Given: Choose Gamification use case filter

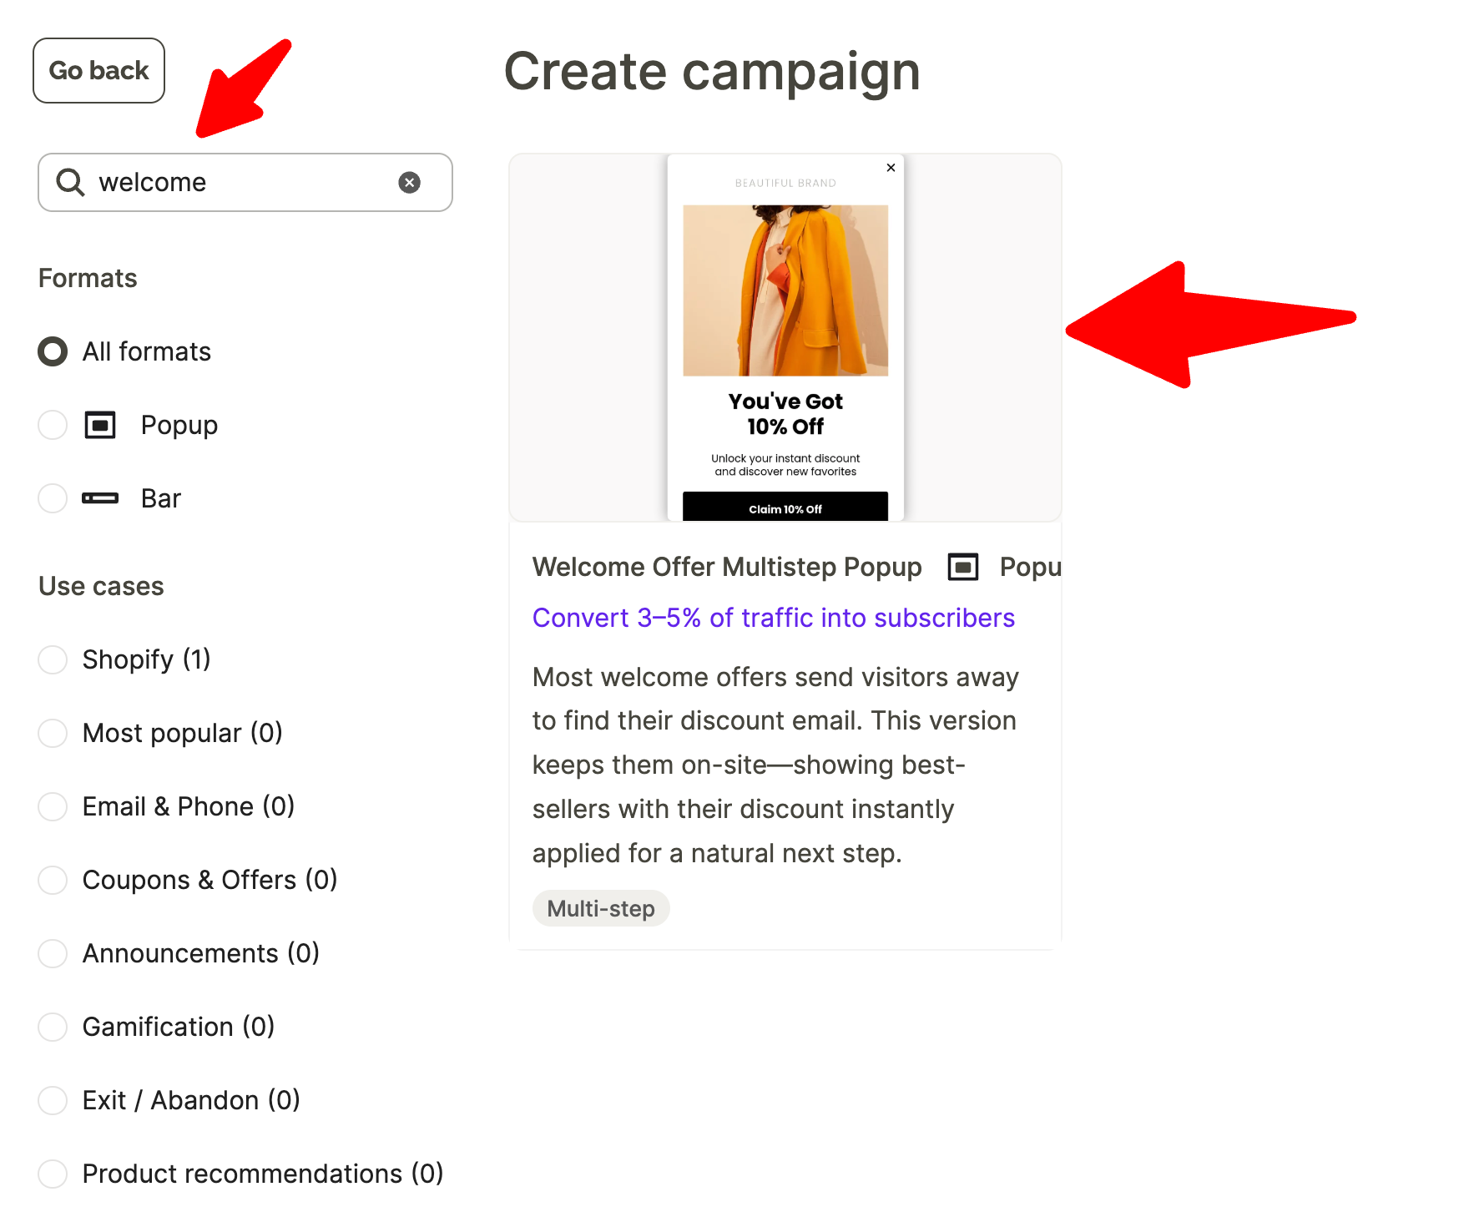Looking at the screenshot, I should coord(53,1027).
